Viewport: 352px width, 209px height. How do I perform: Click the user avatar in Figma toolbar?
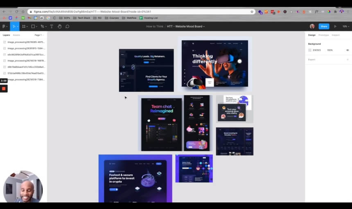coord(312,27)
